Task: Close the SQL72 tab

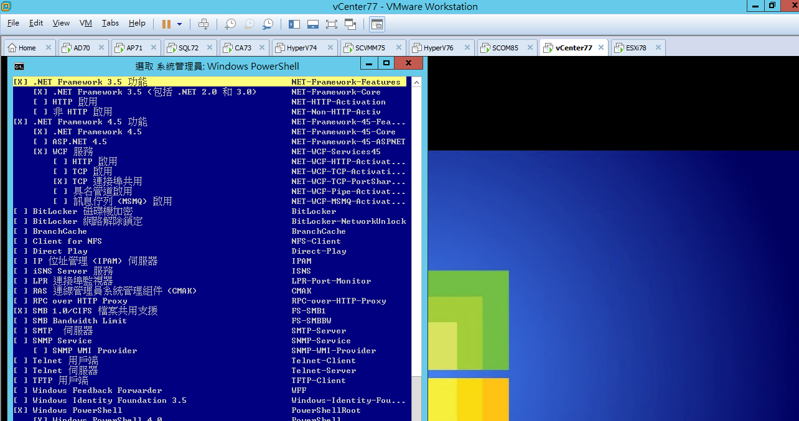Action: [210, 48]
